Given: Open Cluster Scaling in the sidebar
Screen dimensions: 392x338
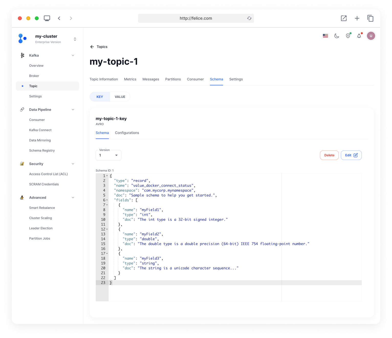Looking at the screenshot, I should click(x=40, y=218).
